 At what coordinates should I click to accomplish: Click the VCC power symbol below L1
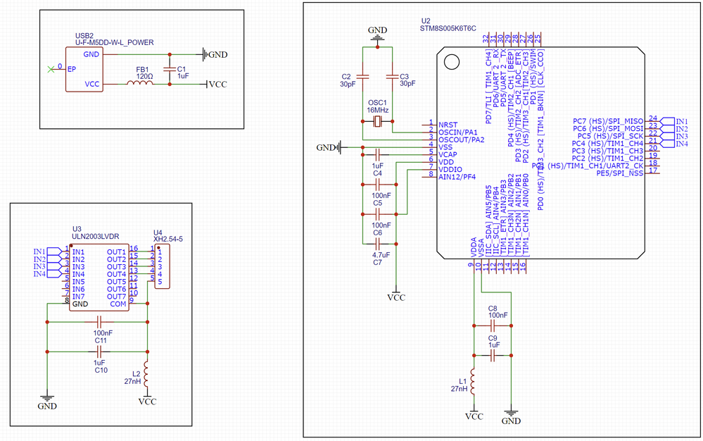[x=474, y=414]
